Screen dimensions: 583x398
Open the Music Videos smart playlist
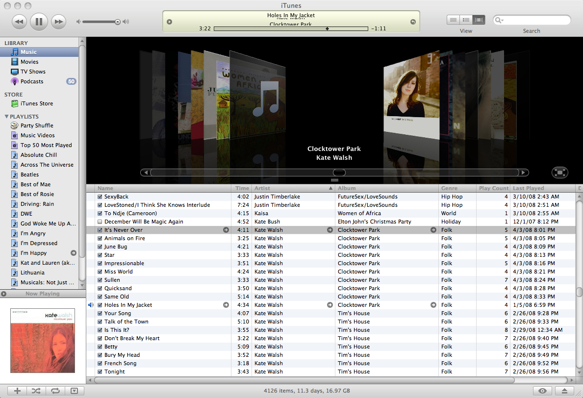point(39,135)
